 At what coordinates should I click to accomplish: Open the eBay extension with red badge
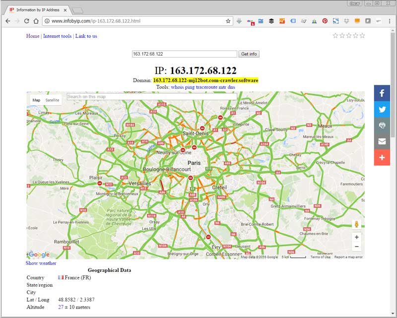(x=251, y=22)
